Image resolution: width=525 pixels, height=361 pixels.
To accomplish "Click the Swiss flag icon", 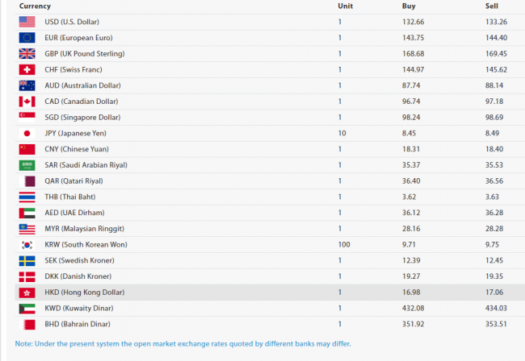I will (27, 69).
